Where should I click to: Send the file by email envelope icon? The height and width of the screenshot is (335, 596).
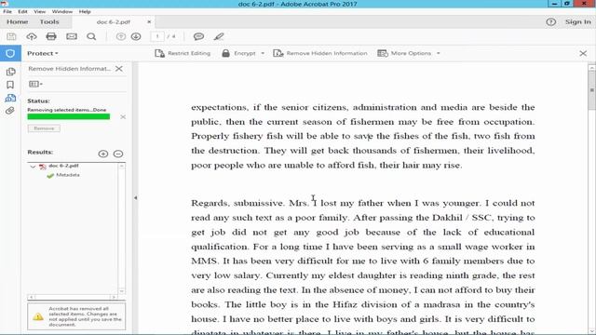72,36
